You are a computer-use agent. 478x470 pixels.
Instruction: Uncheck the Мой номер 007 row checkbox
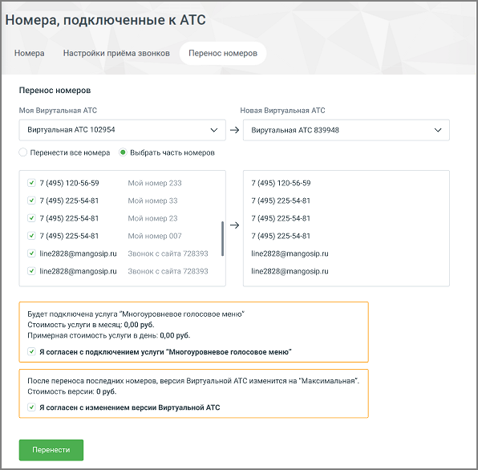coord(31,236)
